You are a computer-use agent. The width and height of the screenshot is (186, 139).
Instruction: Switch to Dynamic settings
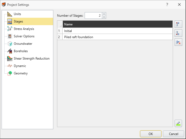click(20, 66)
